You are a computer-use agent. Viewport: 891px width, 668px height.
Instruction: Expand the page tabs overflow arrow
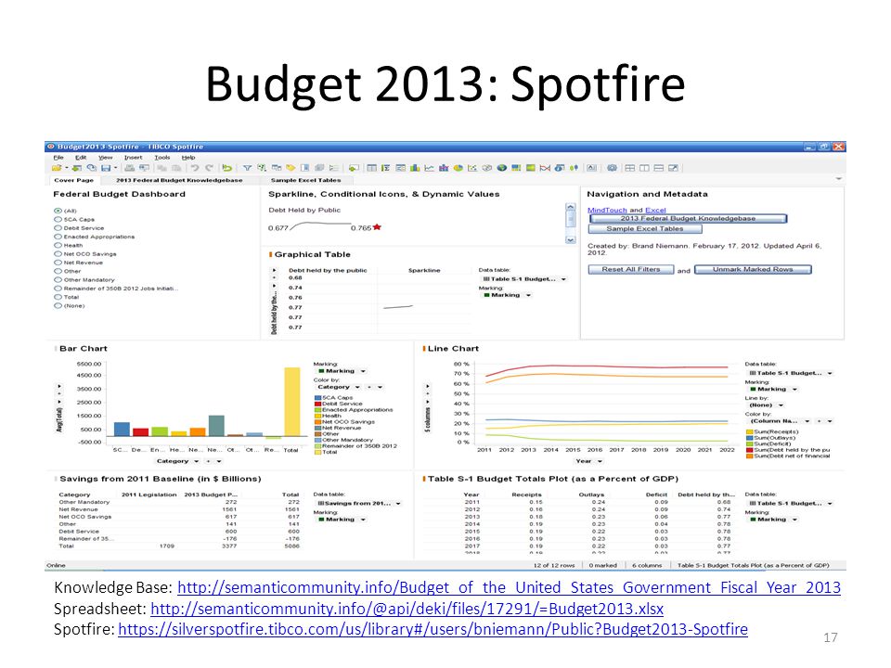tap(838, 179)
